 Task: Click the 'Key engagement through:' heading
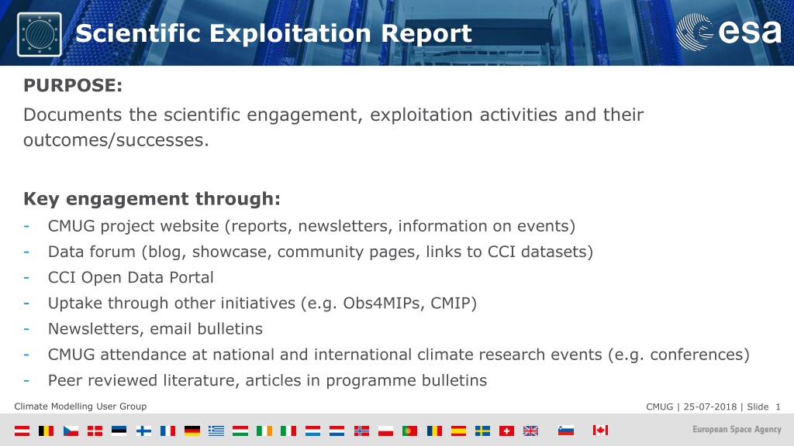[152, 199]
